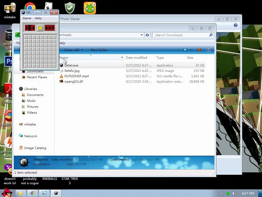262x197 pixels.
Task: Click the Chrome taskbar icon
Action: (32, 193)
